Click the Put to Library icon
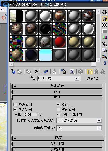This screenshot has width=108, height=151. click(x=63, y=72)
